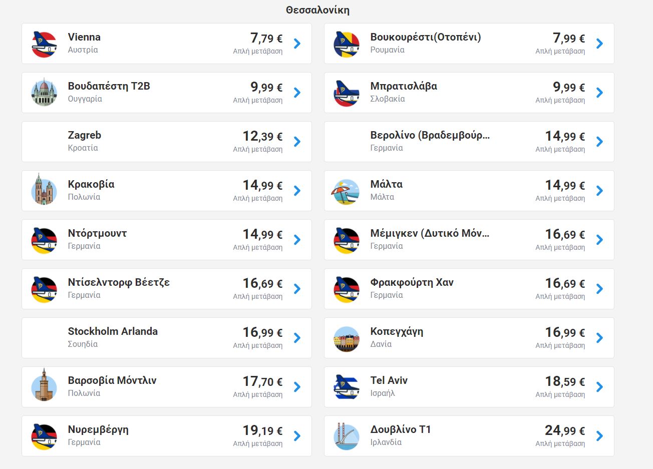Open the arrow chevron next to Zagreb
Viewport: 653px width, 469px height.
pos(297,142)
